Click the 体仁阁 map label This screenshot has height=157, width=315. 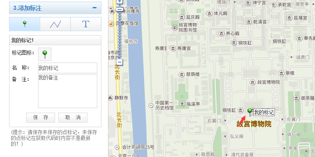point(294,134)
